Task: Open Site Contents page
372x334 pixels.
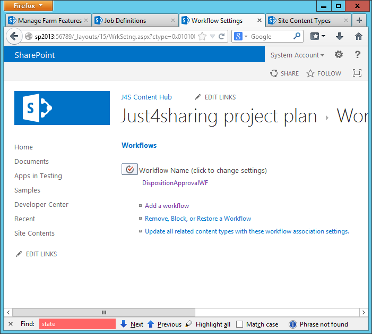Action: (x=34, y=233)
